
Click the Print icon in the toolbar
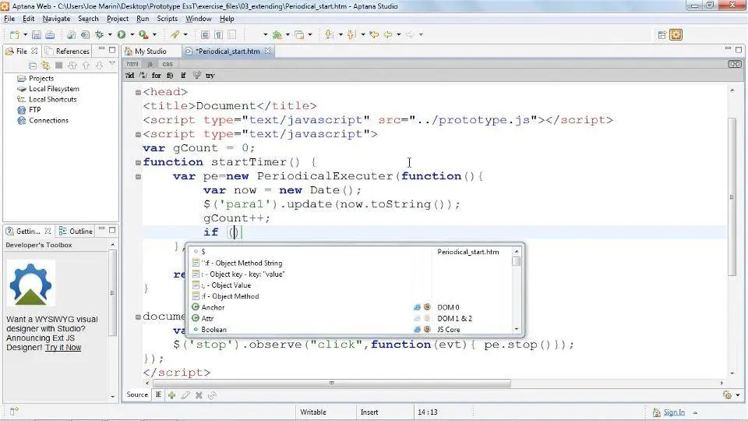coord(50,35)
